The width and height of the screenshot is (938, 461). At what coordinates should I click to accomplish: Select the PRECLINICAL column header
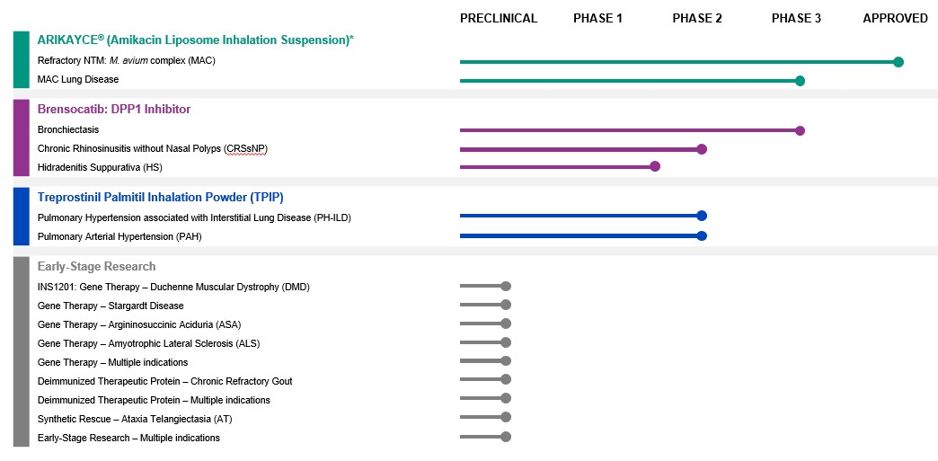[499, 18]
